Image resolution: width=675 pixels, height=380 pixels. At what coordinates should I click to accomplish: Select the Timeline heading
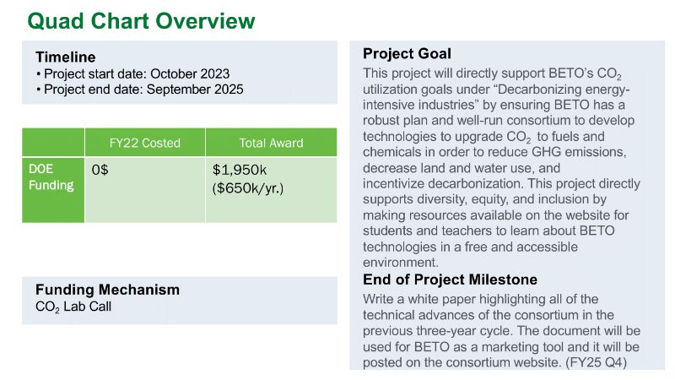click(x=66, y=57)
